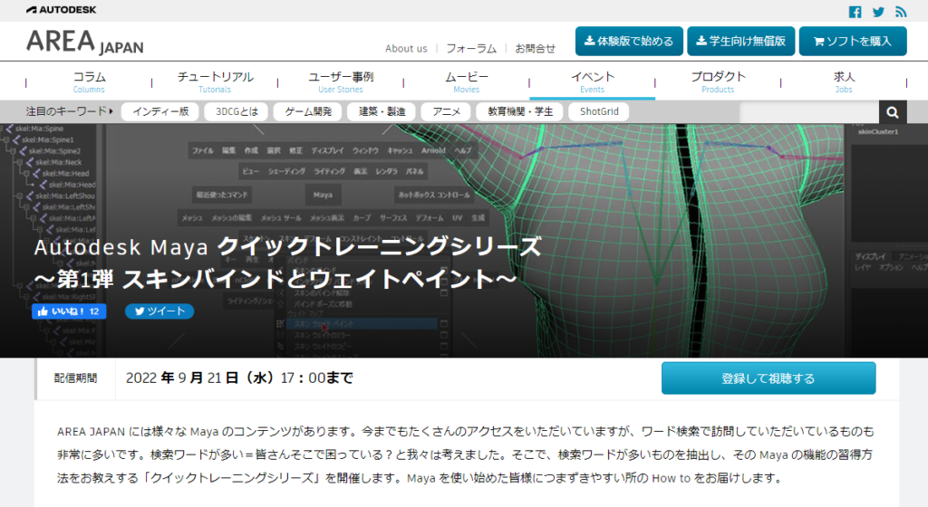Click the event title heading text
Screen dimensions: 928x507
(287, 263)
